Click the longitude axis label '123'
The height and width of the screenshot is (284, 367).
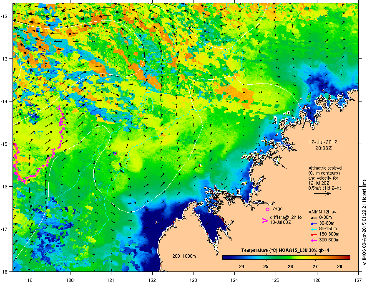click(194, 280)
